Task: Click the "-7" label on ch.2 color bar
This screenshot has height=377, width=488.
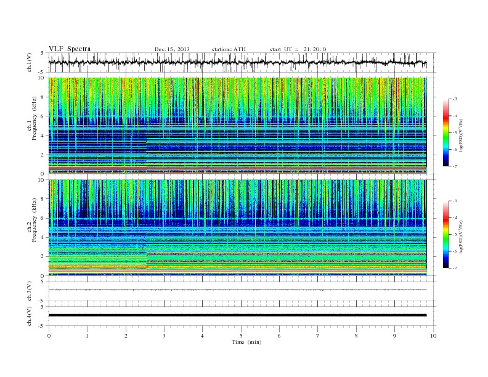Action: click(454, 268)
